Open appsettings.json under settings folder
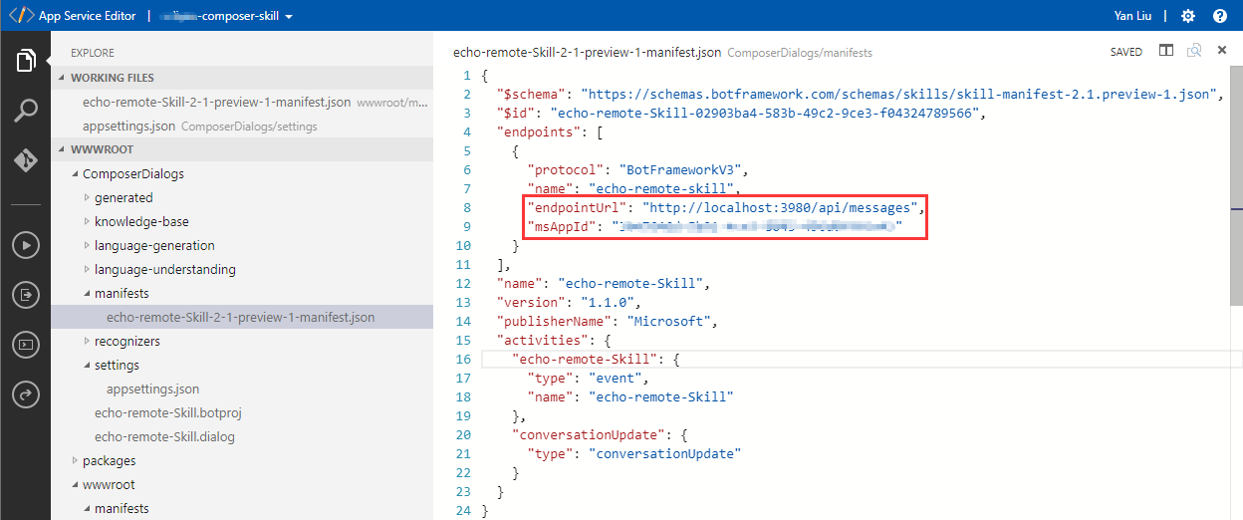1243x520 pixels. click(x=242, y=389)
